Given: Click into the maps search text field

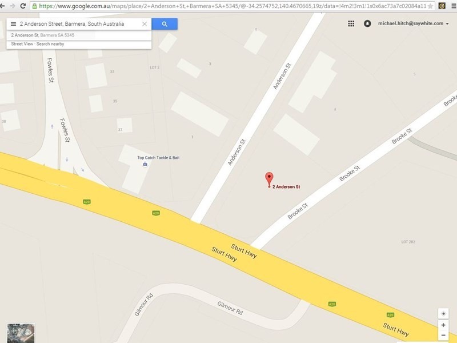Looking at the screenshot, I should [x=79, y=24].
